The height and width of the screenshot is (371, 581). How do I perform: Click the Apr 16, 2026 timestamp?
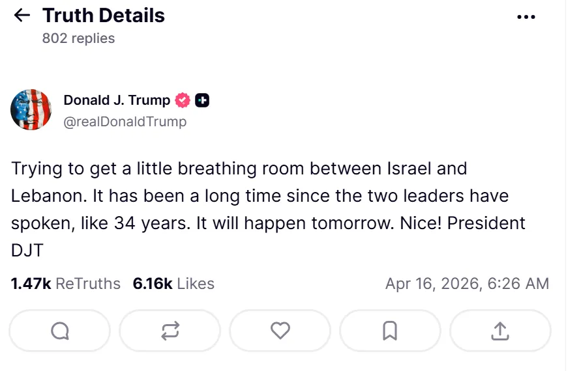(x=467, y=284)
